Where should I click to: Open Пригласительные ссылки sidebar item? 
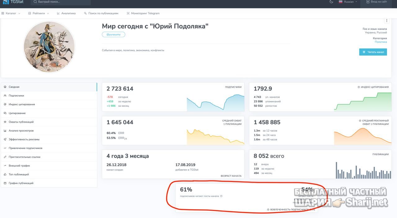click(x=49, y=157)
